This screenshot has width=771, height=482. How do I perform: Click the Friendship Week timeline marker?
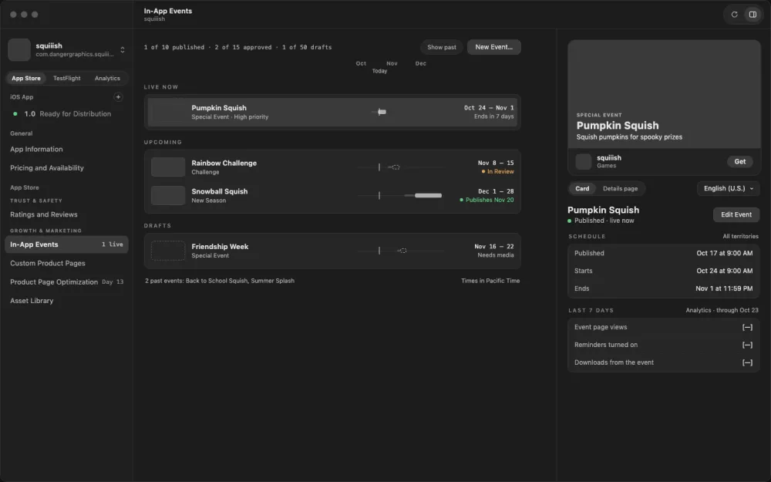point(402,251)
